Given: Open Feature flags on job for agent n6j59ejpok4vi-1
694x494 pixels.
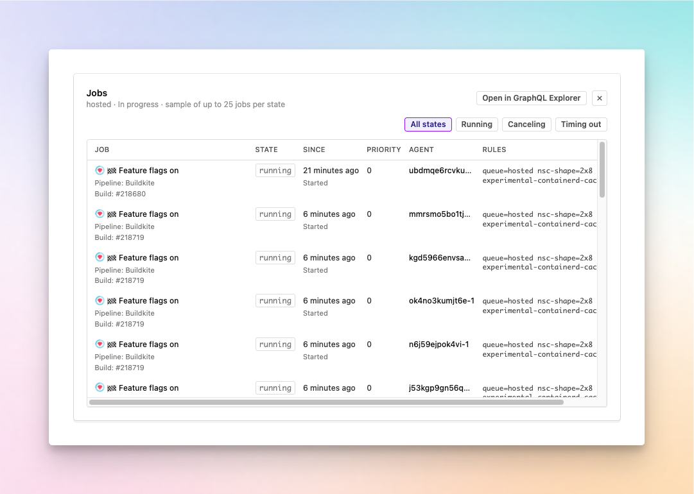Looking at the screenshot, I should click(x=149, y=344).
